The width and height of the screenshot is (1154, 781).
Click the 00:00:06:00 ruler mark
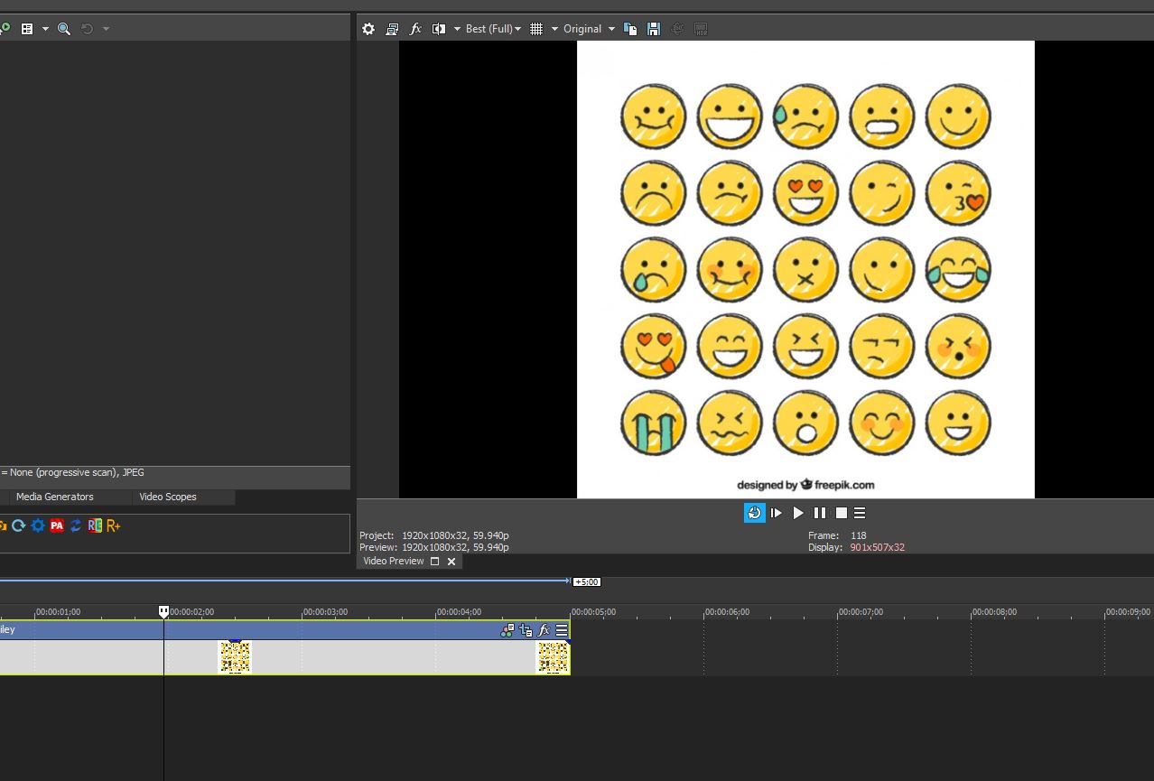pyautogui.click(x=727, y=611)
